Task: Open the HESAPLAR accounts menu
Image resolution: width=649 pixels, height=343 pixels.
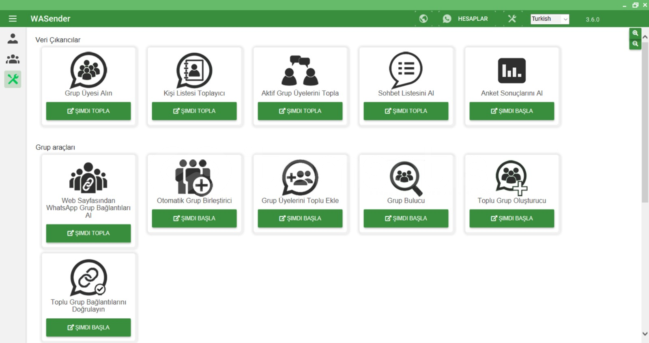Action: (466, 19)
